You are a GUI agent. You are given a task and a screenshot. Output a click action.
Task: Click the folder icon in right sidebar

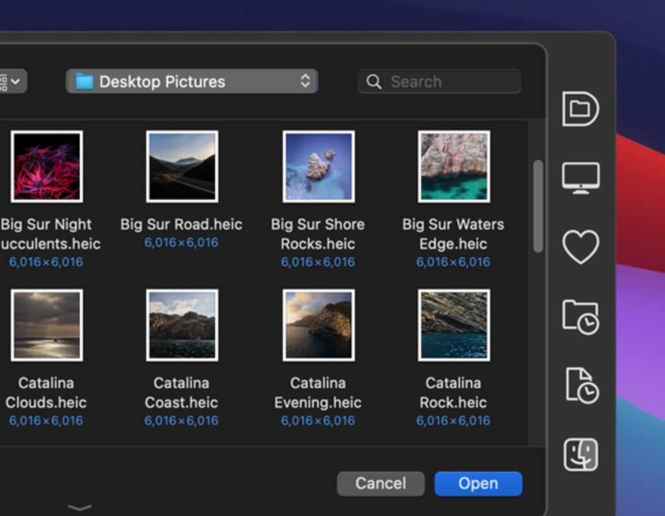[x=580, y=109]
